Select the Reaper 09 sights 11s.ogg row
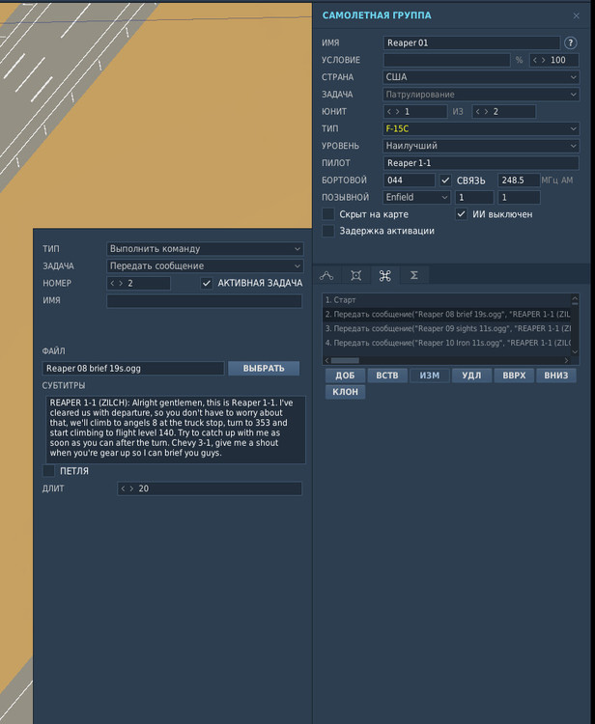This screenshot has width=595, height=724. click(x=446, y=329)
